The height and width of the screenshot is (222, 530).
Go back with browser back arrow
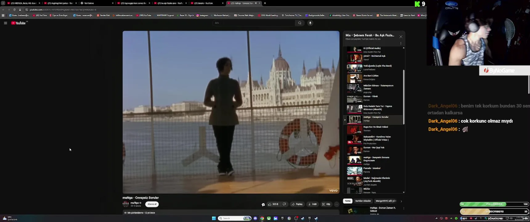click(3, 10)
